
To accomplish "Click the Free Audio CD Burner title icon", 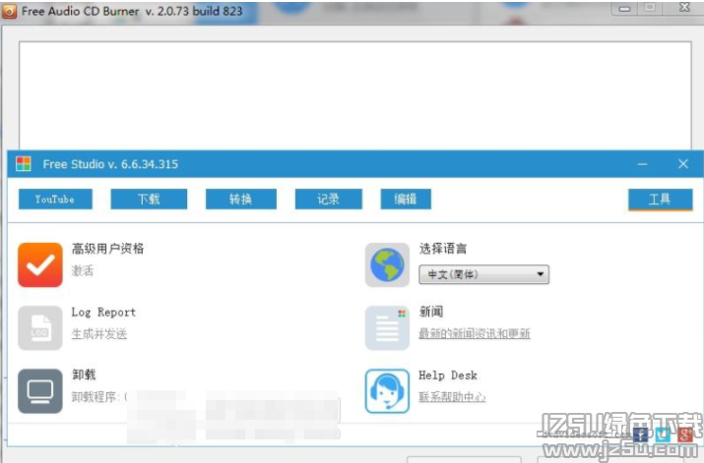I will point(9,11).
